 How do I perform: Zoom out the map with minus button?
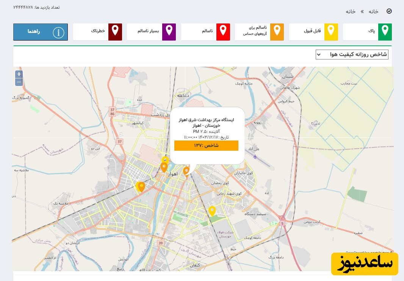(x=19, y=82)
